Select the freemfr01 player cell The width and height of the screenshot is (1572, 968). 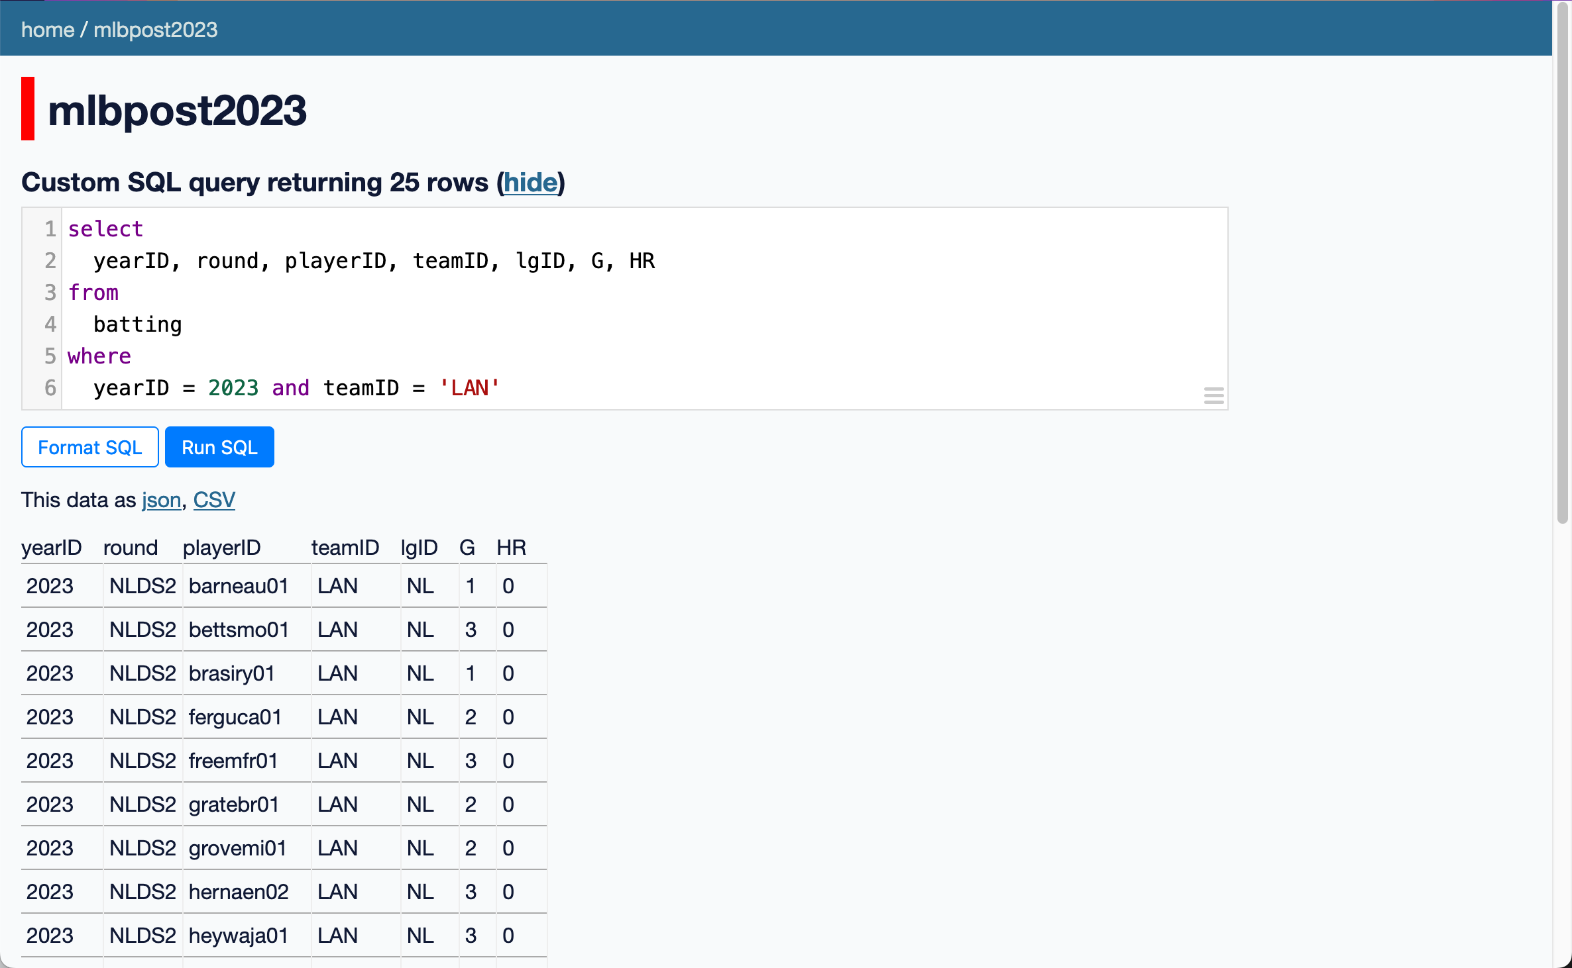(233, 761)
